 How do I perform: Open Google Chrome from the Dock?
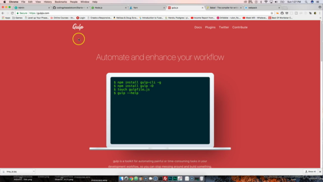coord(131,178)
